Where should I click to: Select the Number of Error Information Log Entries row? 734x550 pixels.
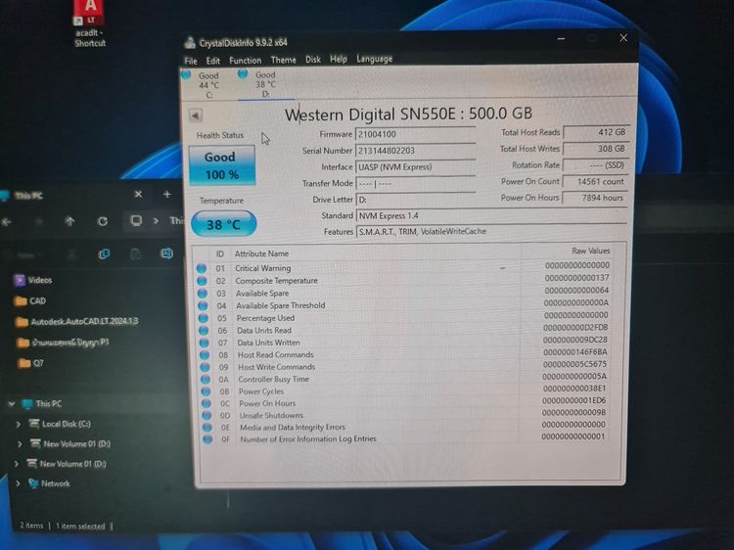tap(405, 438)
